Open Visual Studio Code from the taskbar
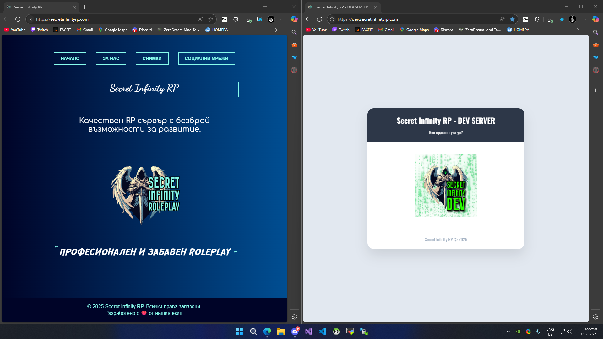This screenshot has width=603, height=339. (x=323, y=331)
